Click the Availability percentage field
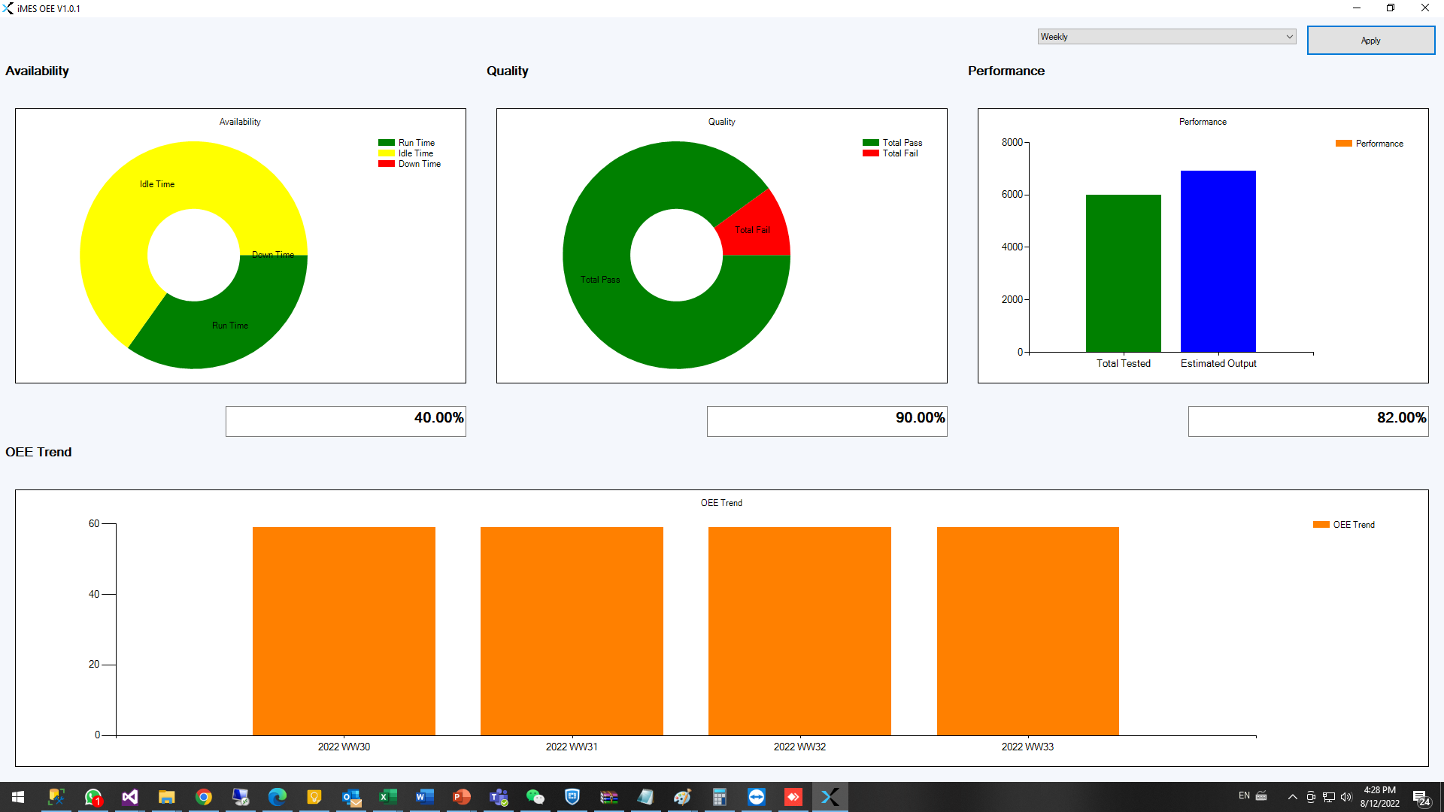Screen dimensions: 1444x812 click(345, 421)
